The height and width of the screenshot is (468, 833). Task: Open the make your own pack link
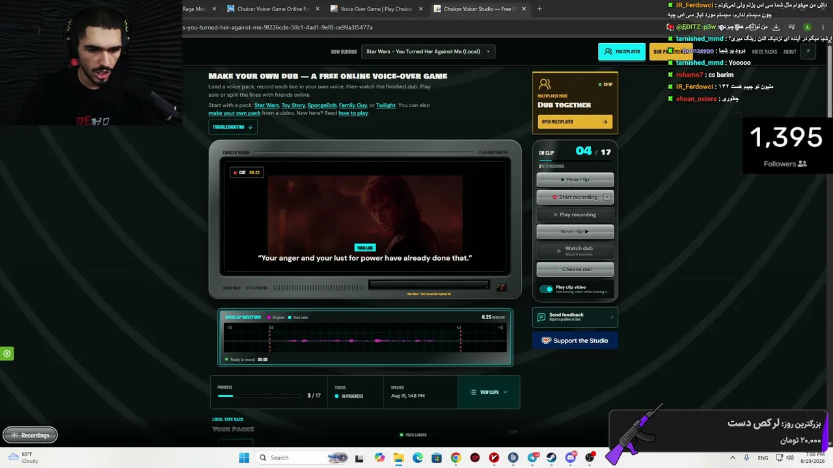[x=234, y=113]
